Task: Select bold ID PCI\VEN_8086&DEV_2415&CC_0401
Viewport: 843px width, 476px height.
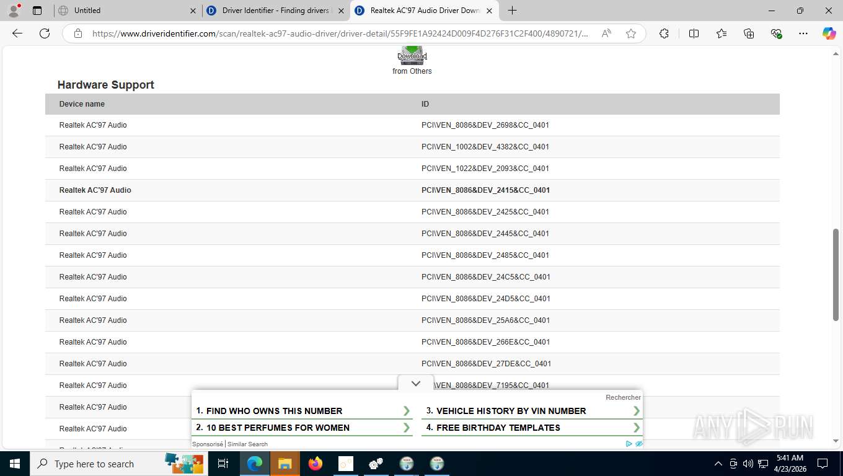Action: point(486,190)
